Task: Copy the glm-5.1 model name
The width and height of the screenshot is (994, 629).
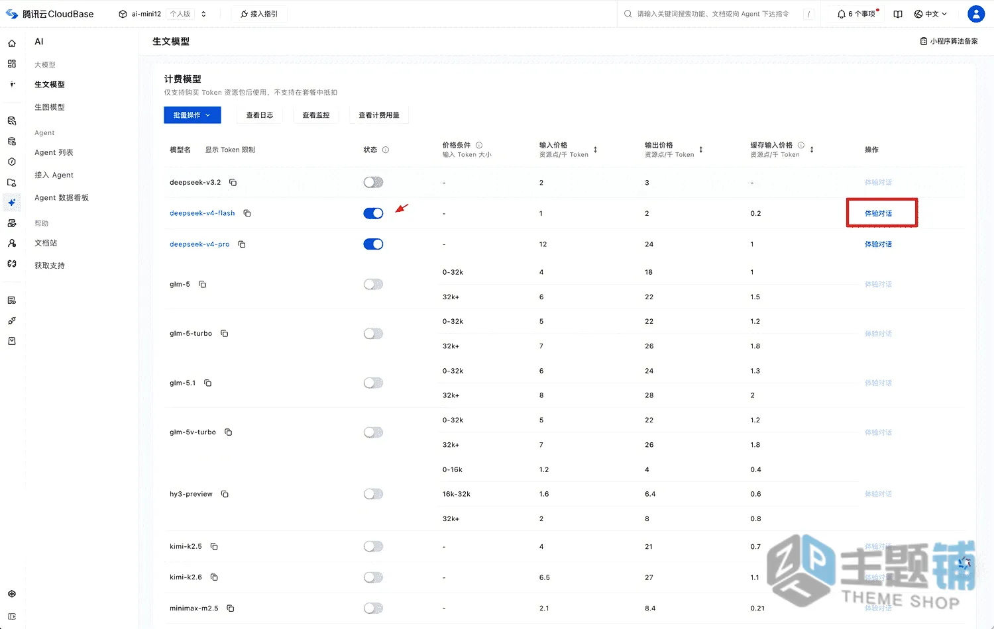Action: point(208,383)
